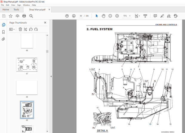Click the stamp tool icon

(x=176, y=16)
